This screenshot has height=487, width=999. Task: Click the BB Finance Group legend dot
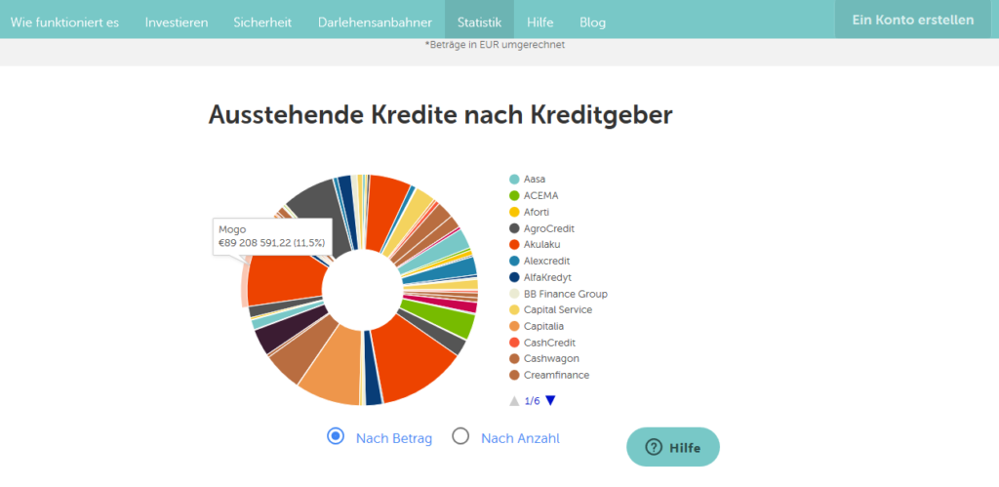point(514,294)
